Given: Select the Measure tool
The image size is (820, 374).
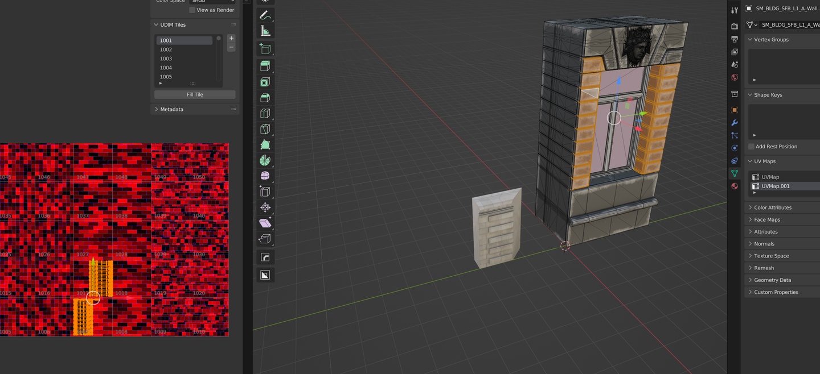Looking at the screenshot, I should (x=265, y=31).
